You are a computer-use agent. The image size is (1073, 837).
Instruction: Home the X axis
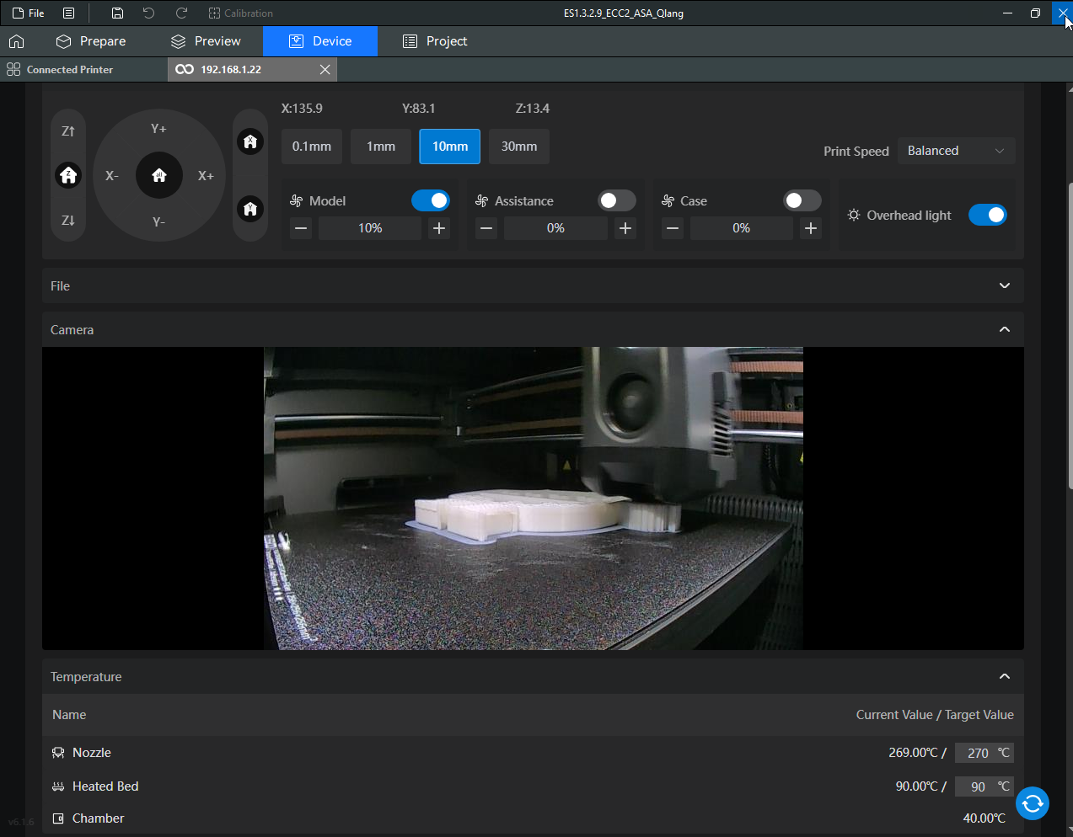tap(250, 141)
